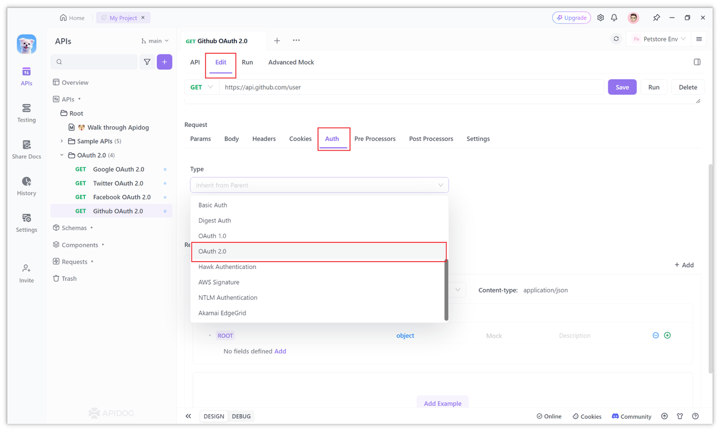The image size is (719, 430).
Task: Click the Add Example button
Action: pyautogui.click(x=443, y=403)
